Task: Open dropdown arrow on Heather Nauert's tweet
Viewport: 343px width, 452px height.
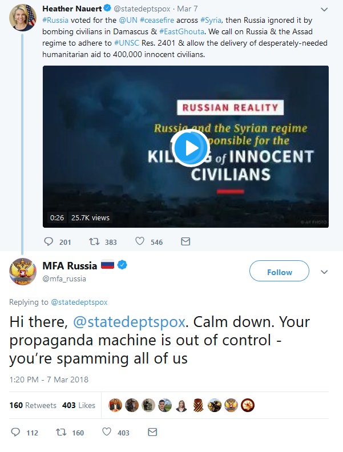Action: (x=324, y=10)
